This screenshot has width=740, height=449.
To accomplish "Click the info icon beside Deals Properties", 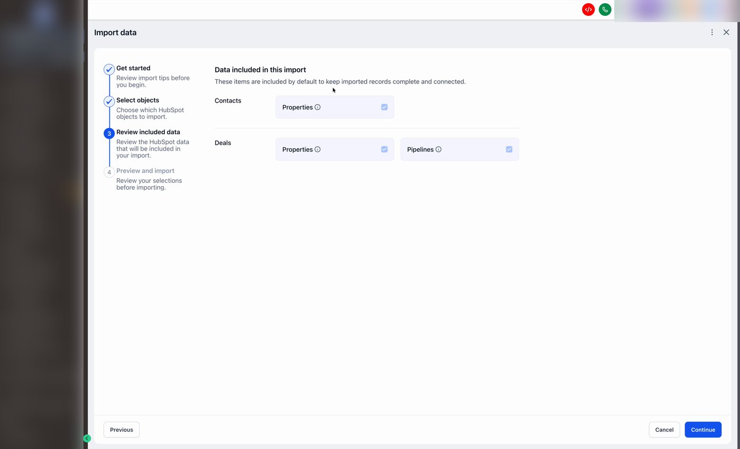I will [318, 149].
